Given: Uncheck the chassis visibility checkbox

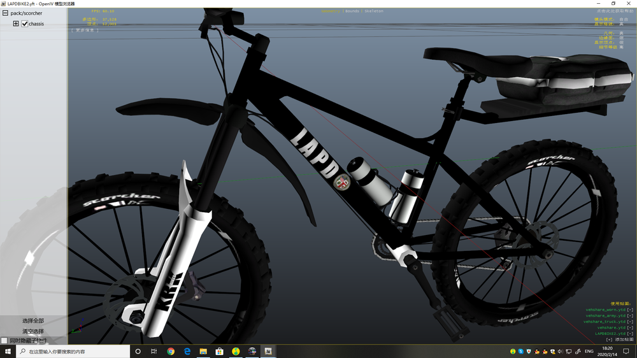Looking at the screenshot, I should [25, 24].
